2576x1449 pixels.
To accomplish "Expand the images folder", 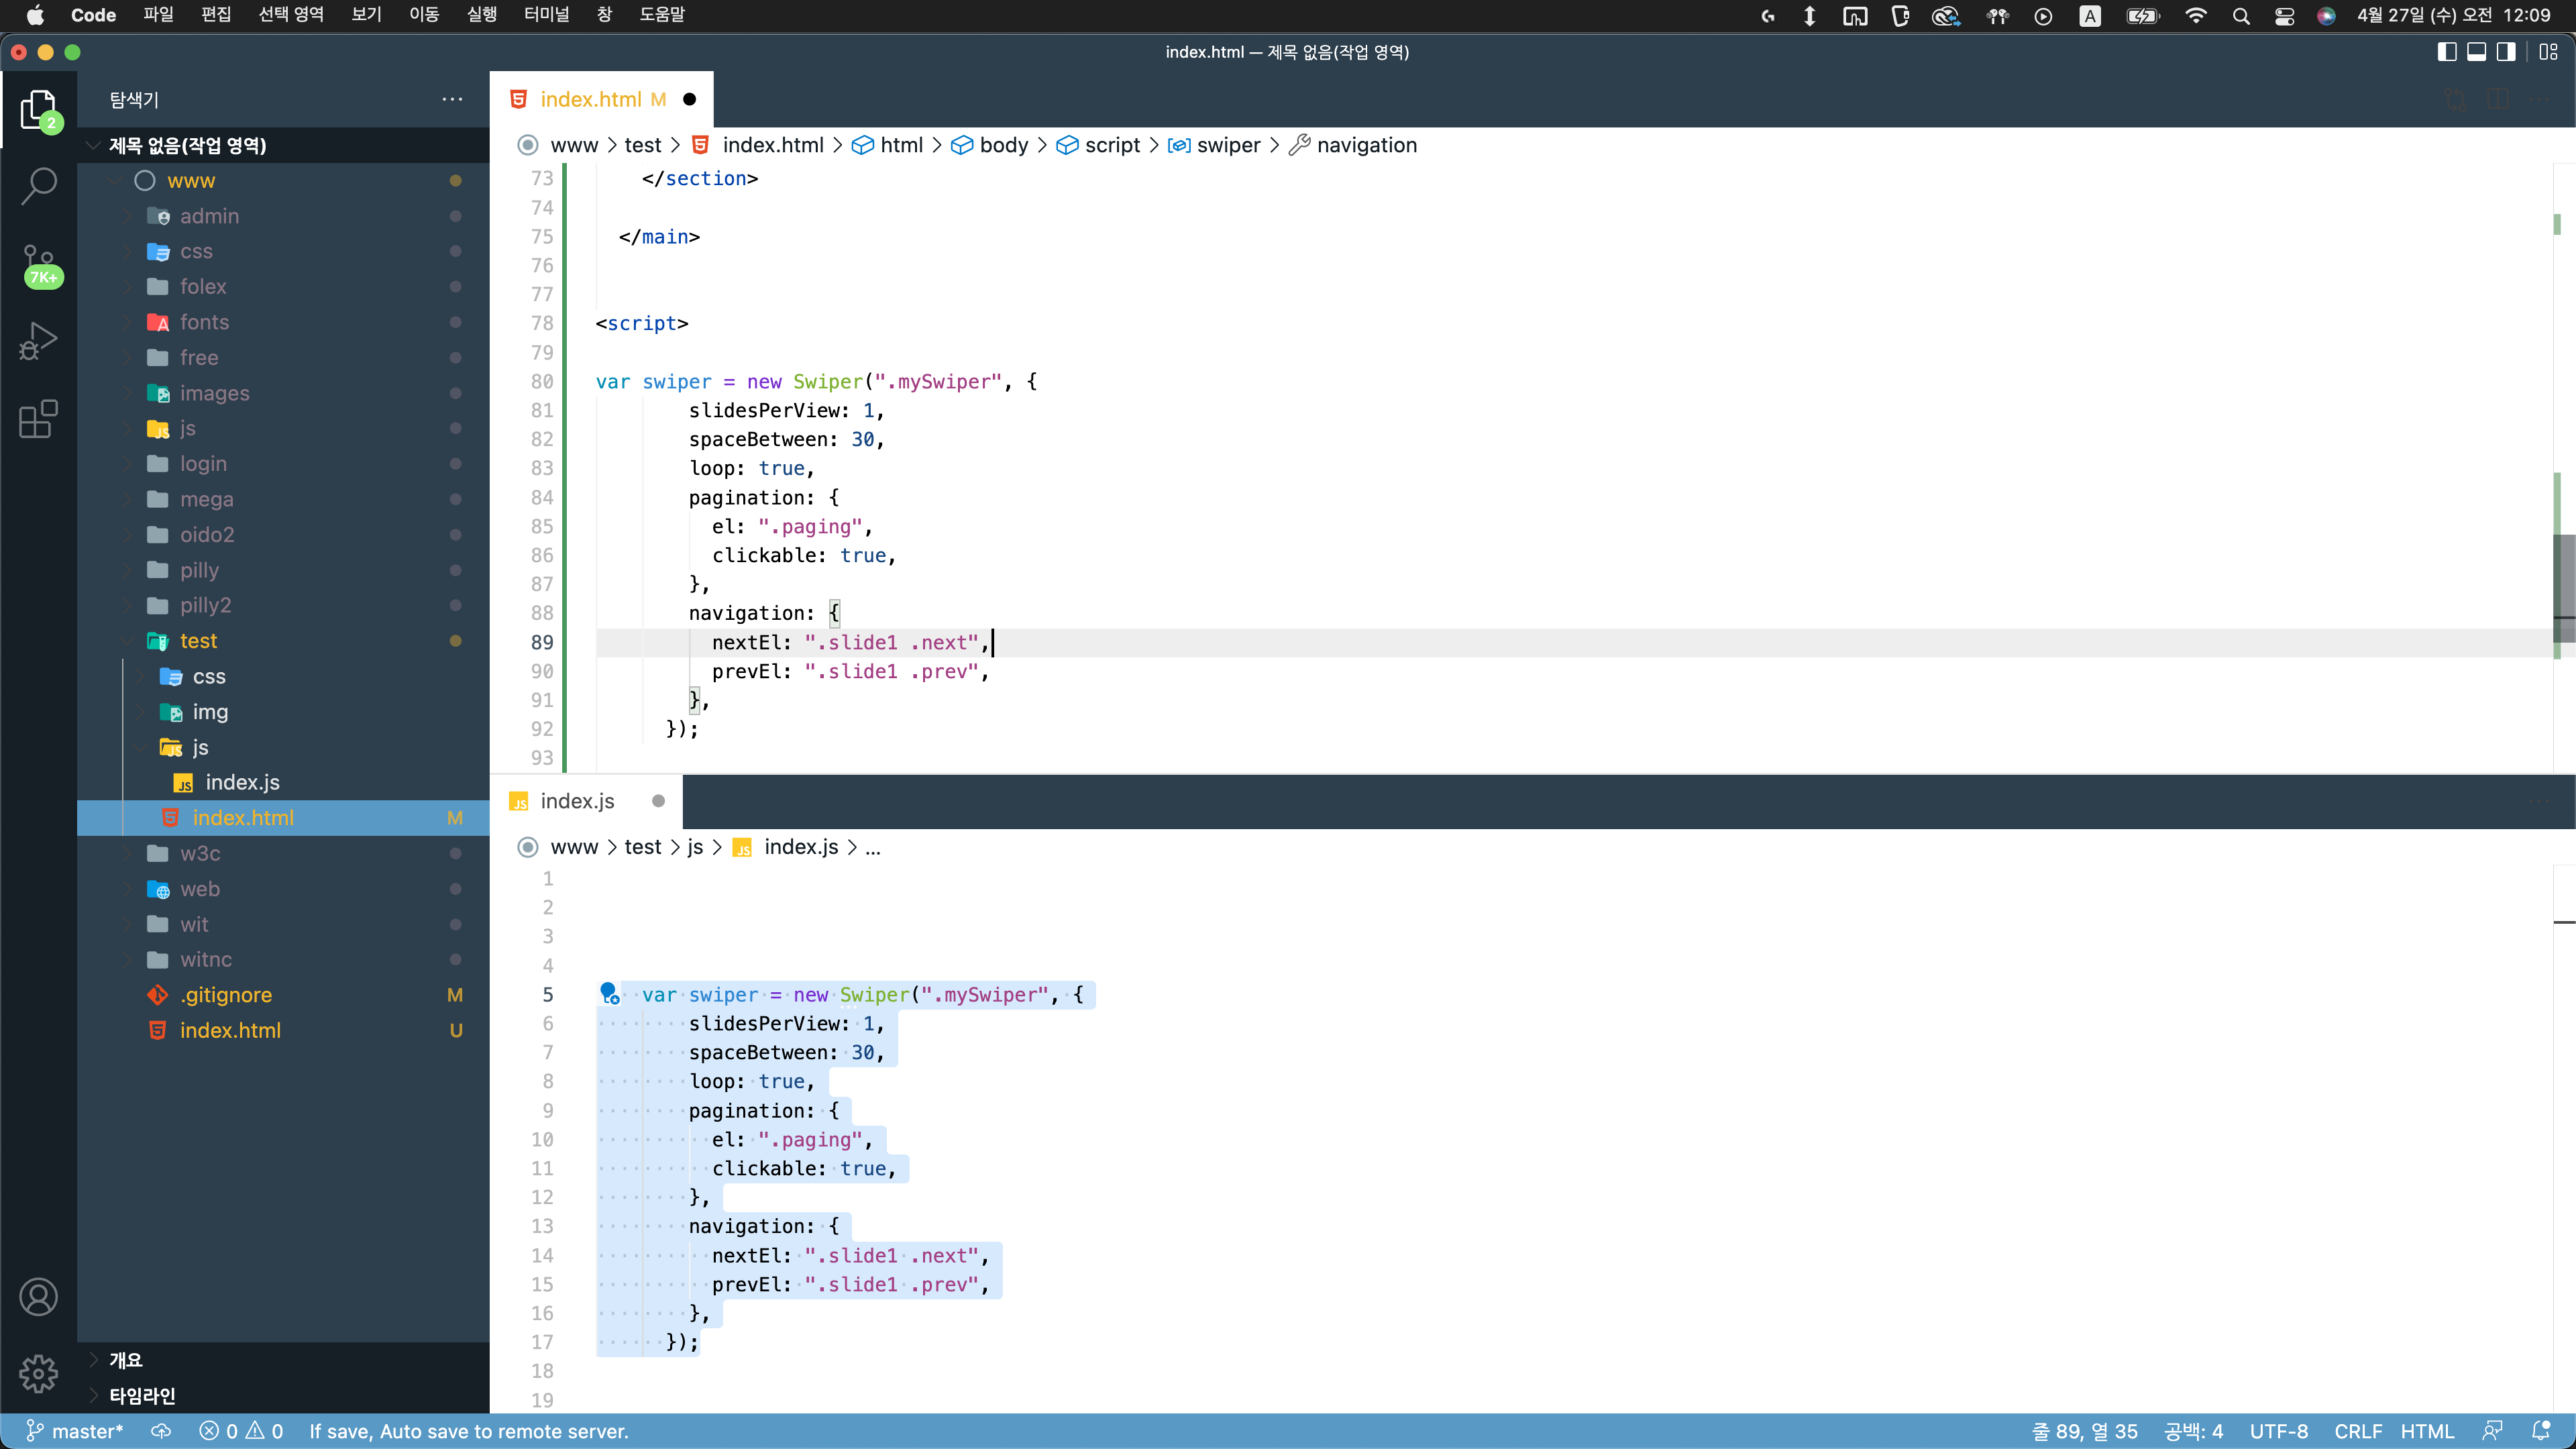I will pos(283,393).
